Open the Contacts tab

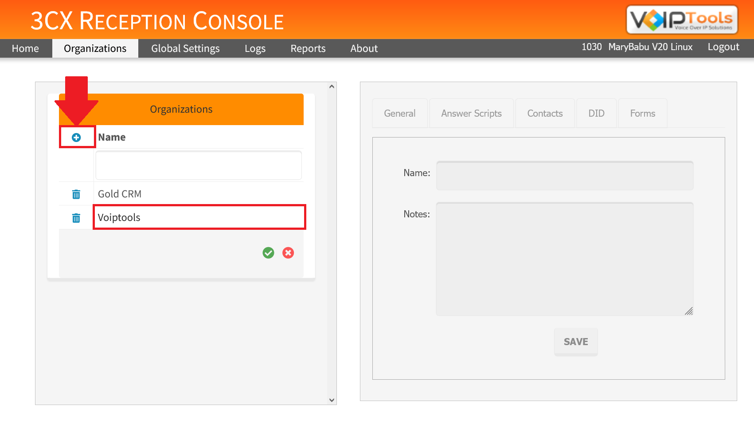(x=545, y=113)
